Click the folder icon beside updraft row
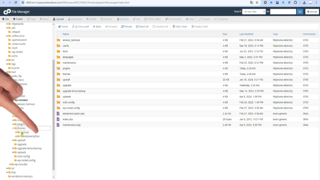320x180 pixels. [x=58, y=80]
